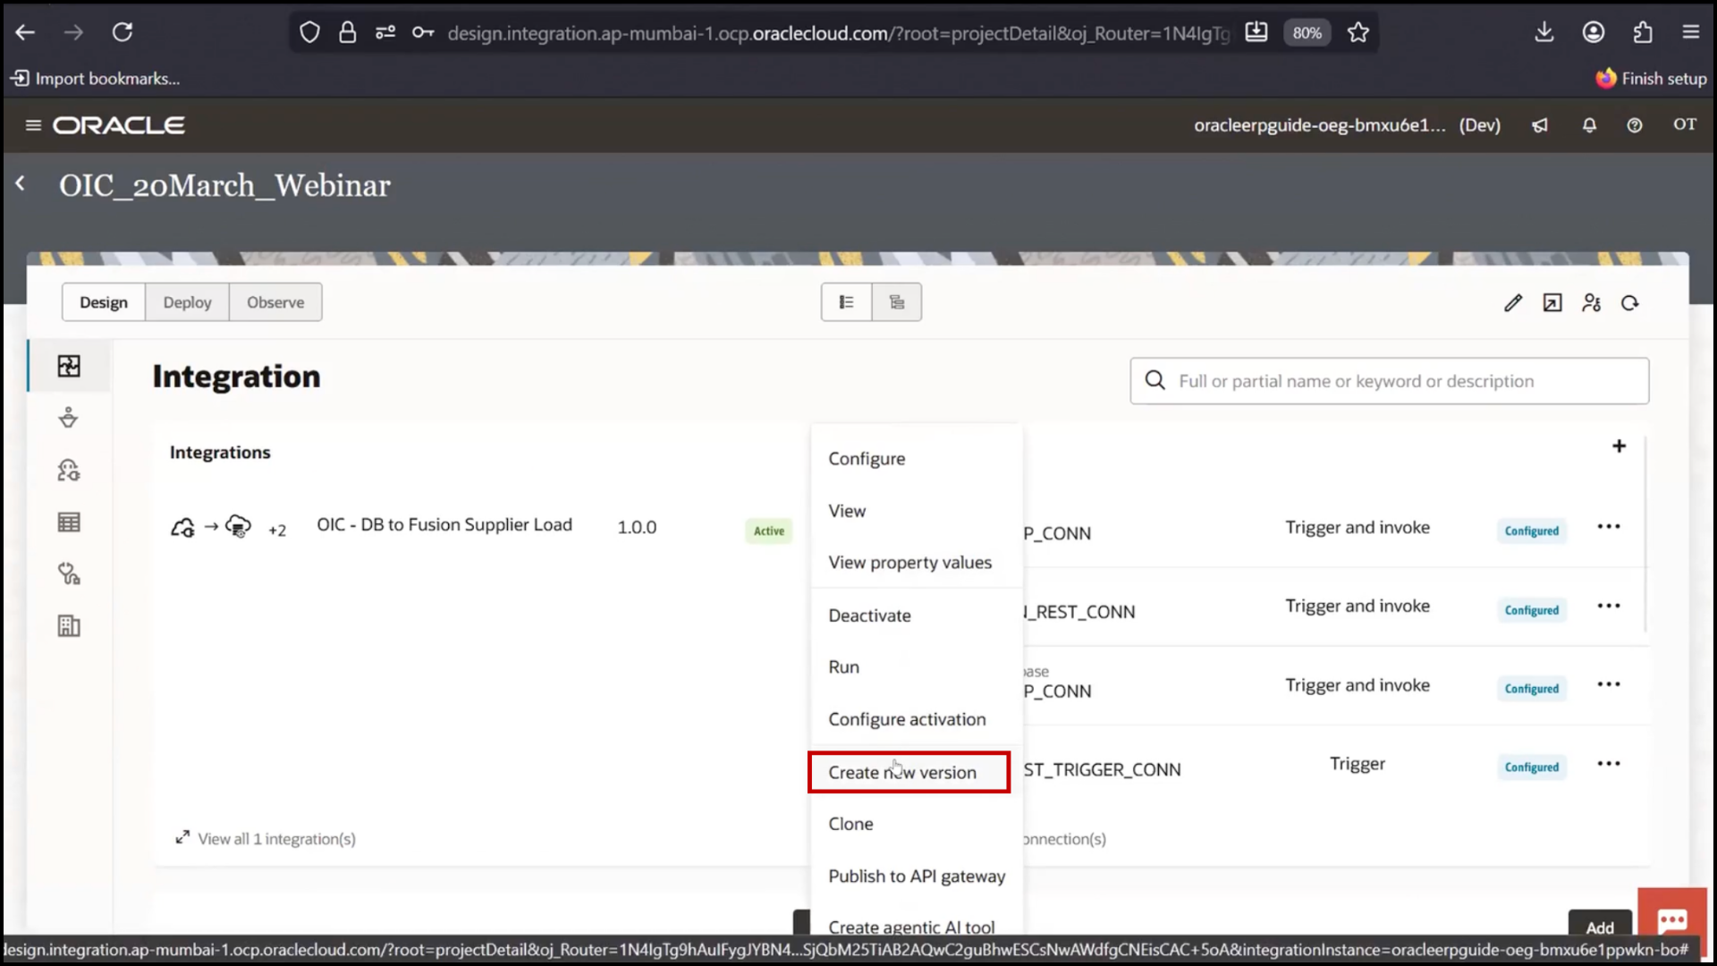Image resolution: width=1717 pixels, height=966 pixels.
Task: Open actions menu for third connection row
Action: click(1609, 684)
